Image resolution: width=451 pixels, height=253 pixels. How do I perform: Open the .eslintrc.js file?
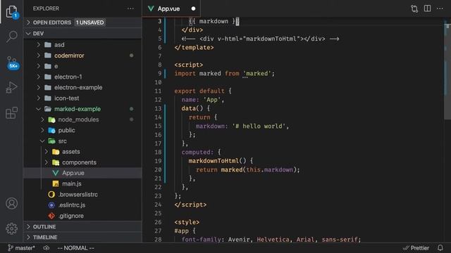[83, 205]
